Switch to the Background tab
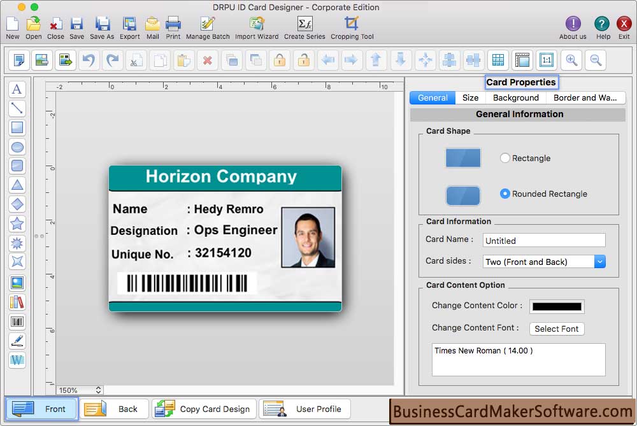 pos(516,98)
